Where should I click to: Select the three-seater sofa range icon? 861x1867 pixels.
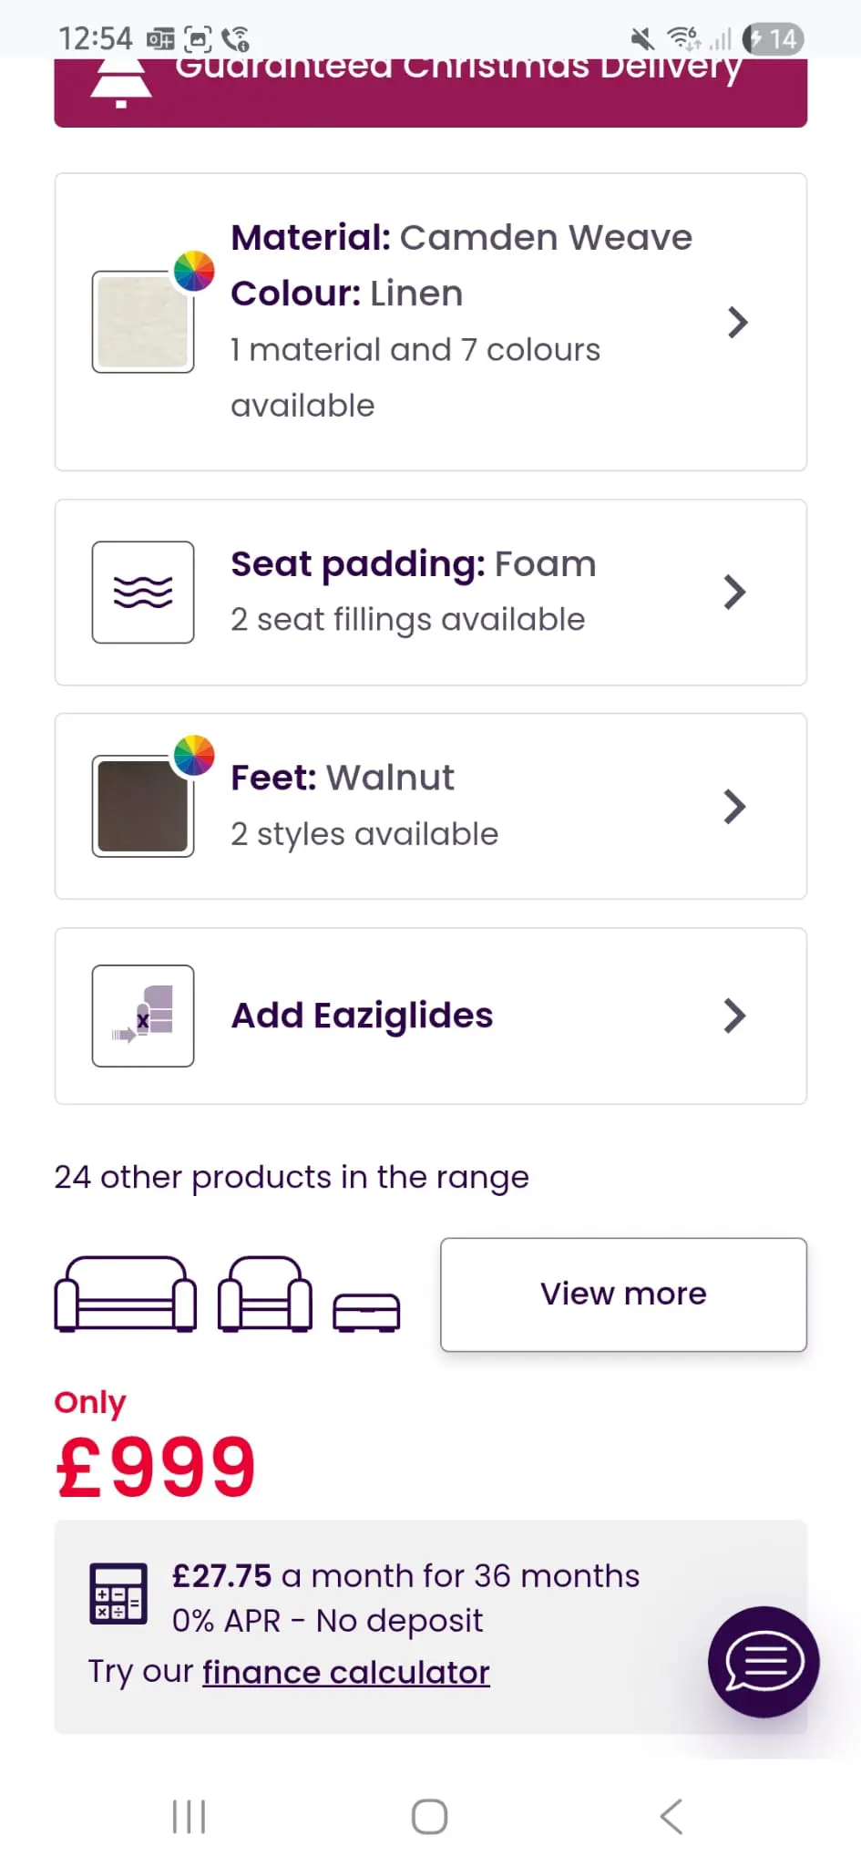click(x=126, y=1295)
